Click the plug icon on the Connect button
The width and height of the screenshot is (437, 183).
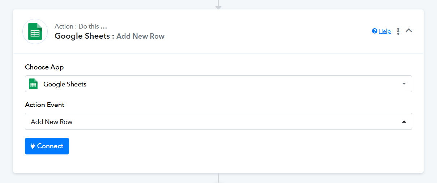pos(33,146)
